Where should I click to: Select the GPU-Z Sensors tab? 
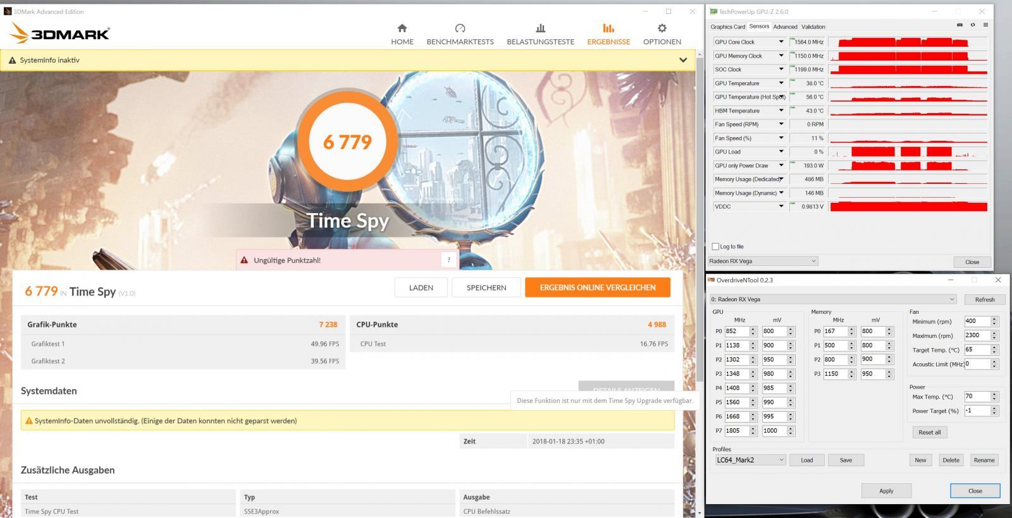tap(759, 27)
